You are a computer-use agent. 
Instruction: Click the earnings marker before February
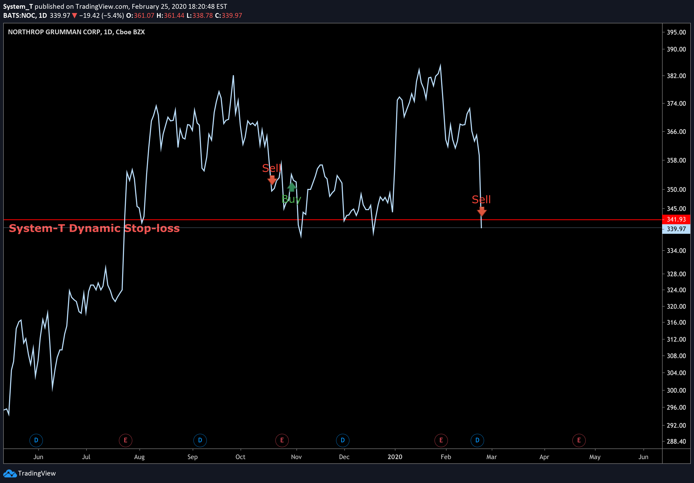pyautogui.click(x=441, y=440)
